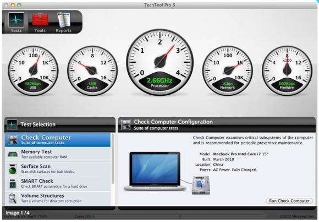Click the Check Computer Configuration header icon
The image size is (319, 222).
coord(126,124)
